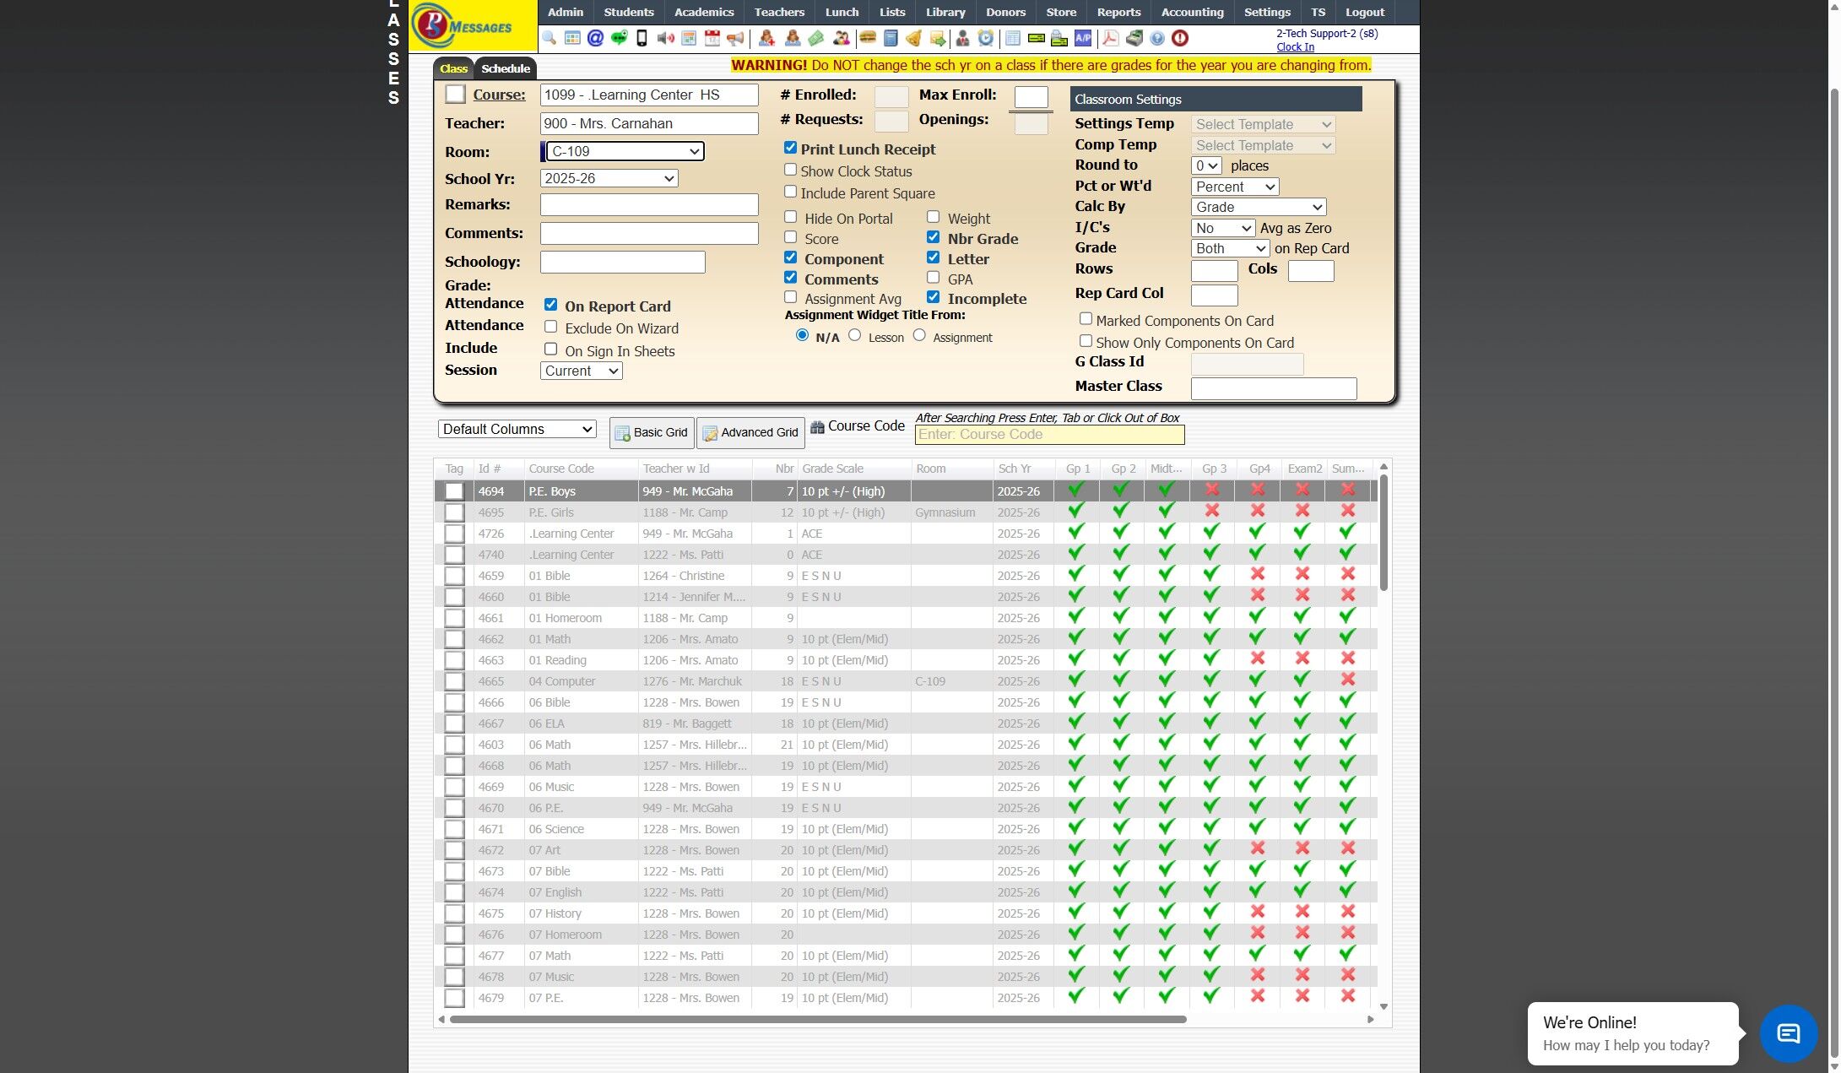Click the blue A/P icon
Screen dimensions: 1841x1073
(1083, 38)
